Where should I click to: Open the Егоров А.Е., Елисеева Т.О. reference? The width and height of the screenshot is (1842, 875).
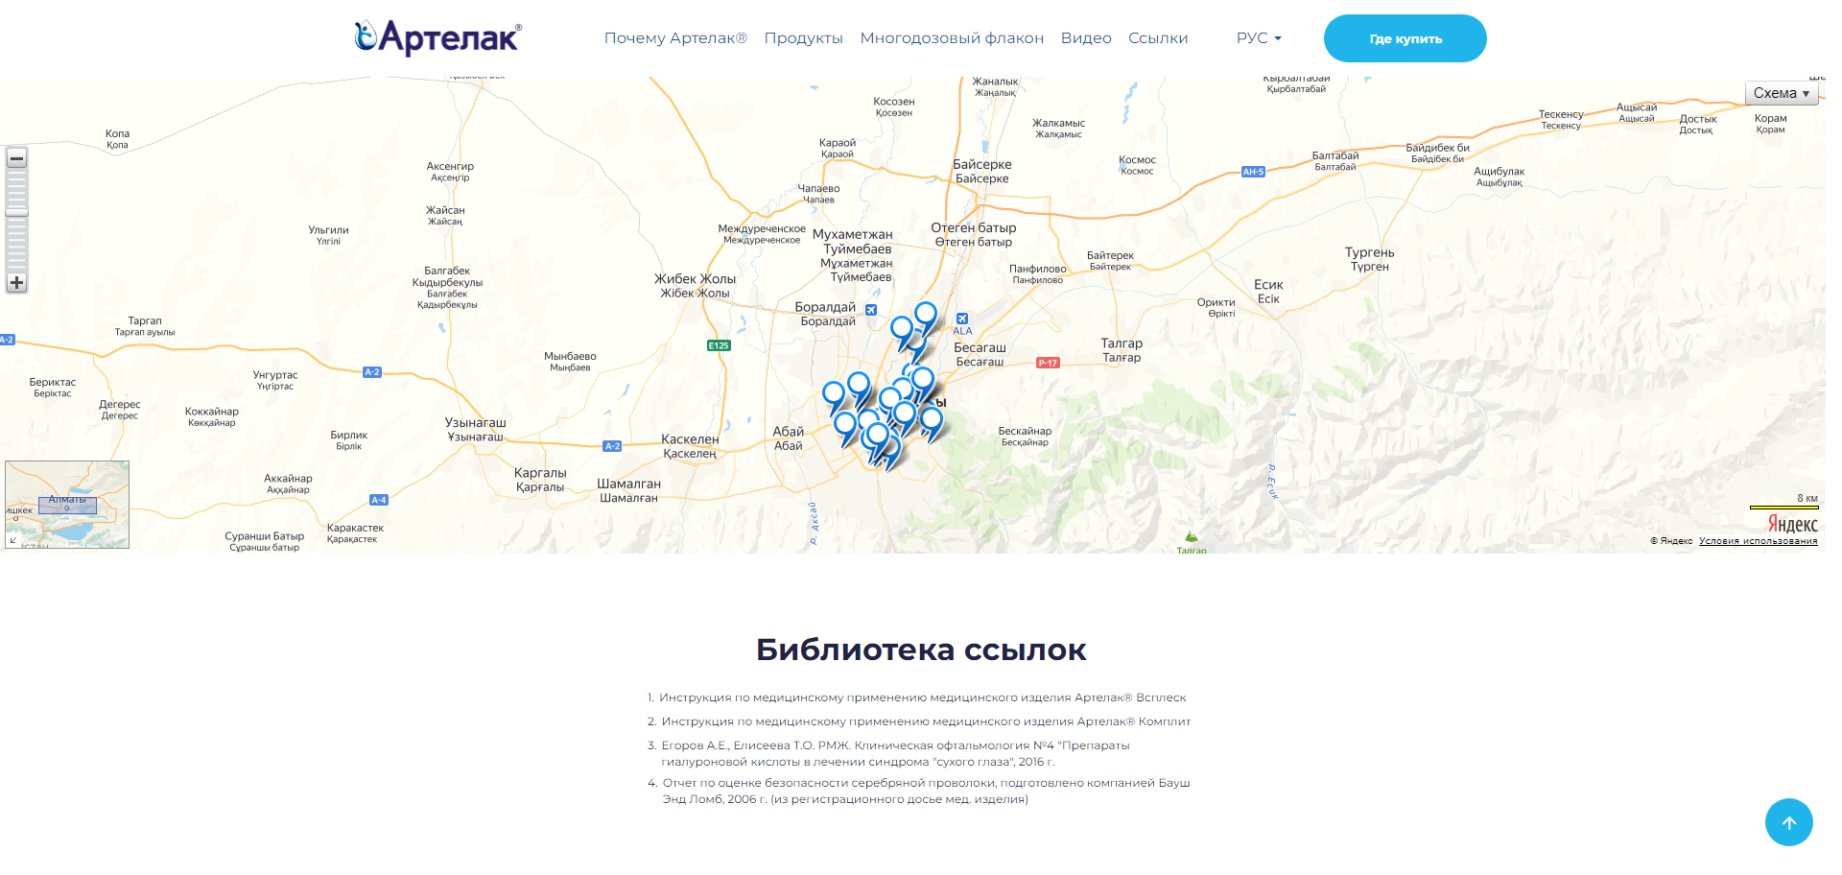[x=895, y=753]
